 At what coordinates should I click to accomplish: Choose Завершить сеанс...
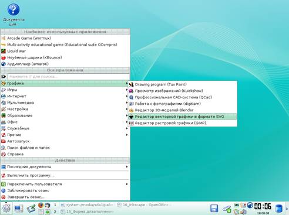pos(65,197)
